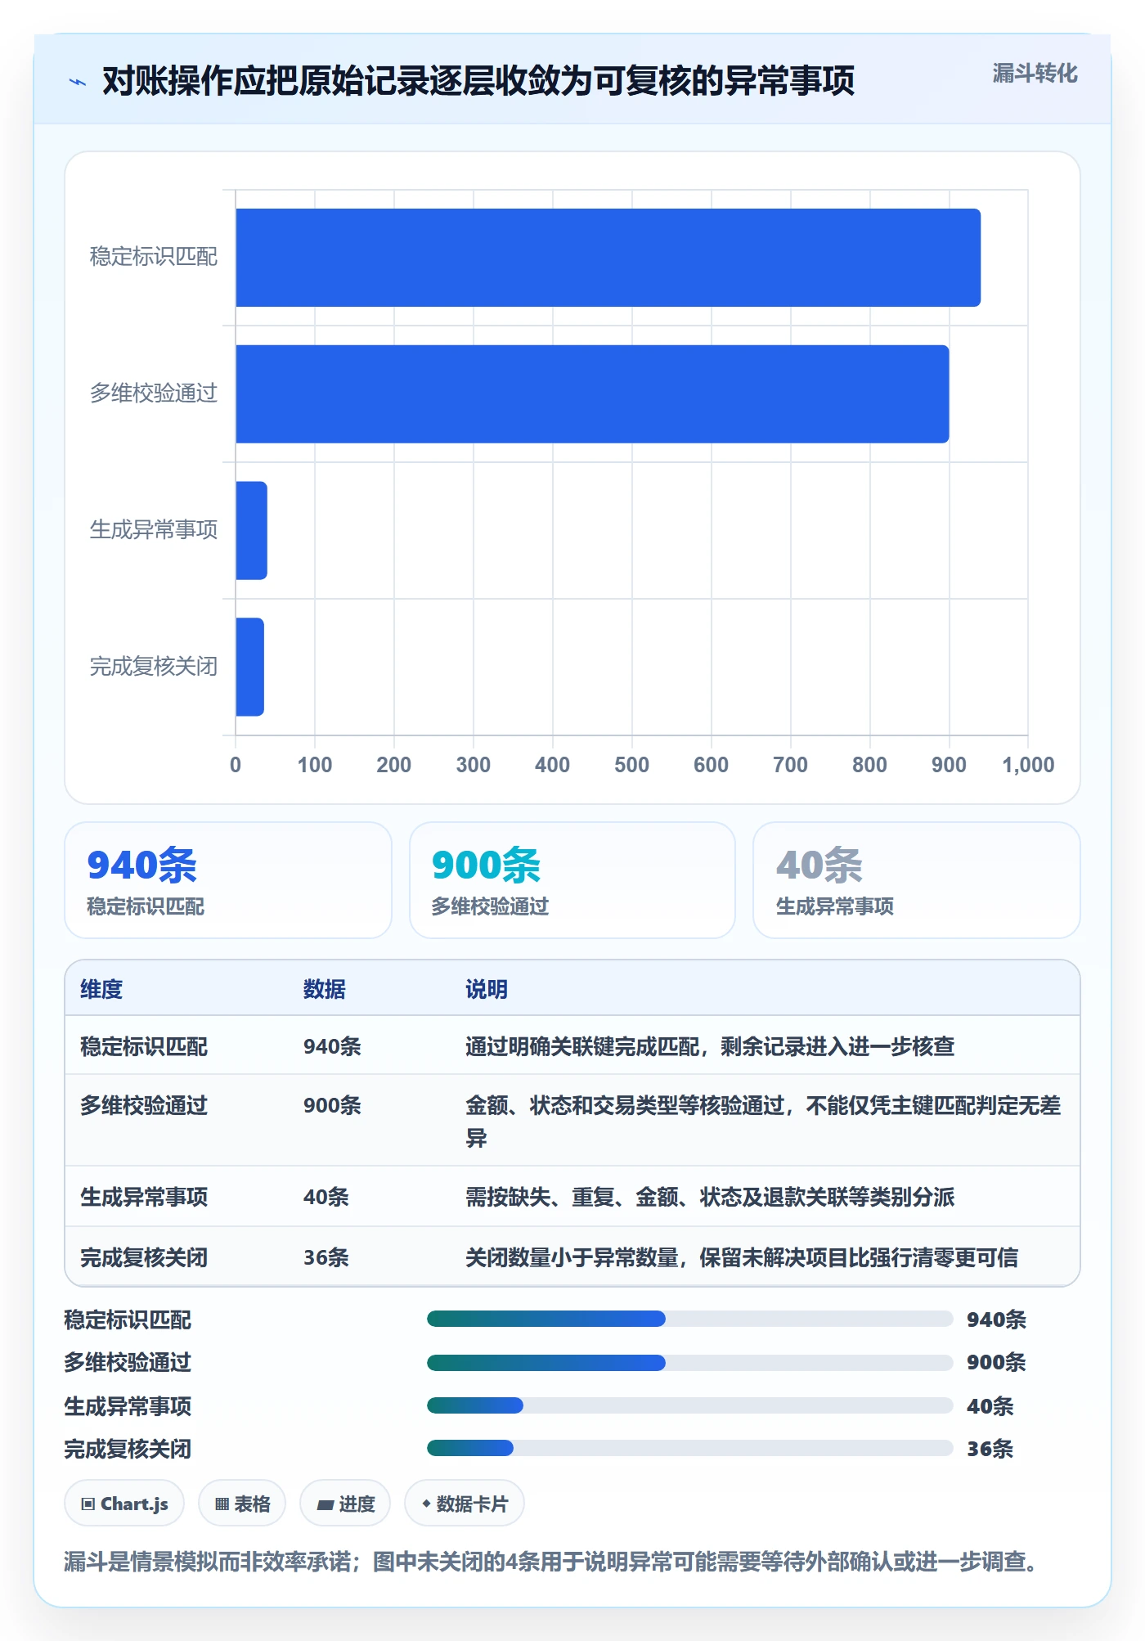The height and width of the screenshot is (1641, 1145).
Task: Click the description 需按缺失、重复、金额
Action: coord(710,1197)
